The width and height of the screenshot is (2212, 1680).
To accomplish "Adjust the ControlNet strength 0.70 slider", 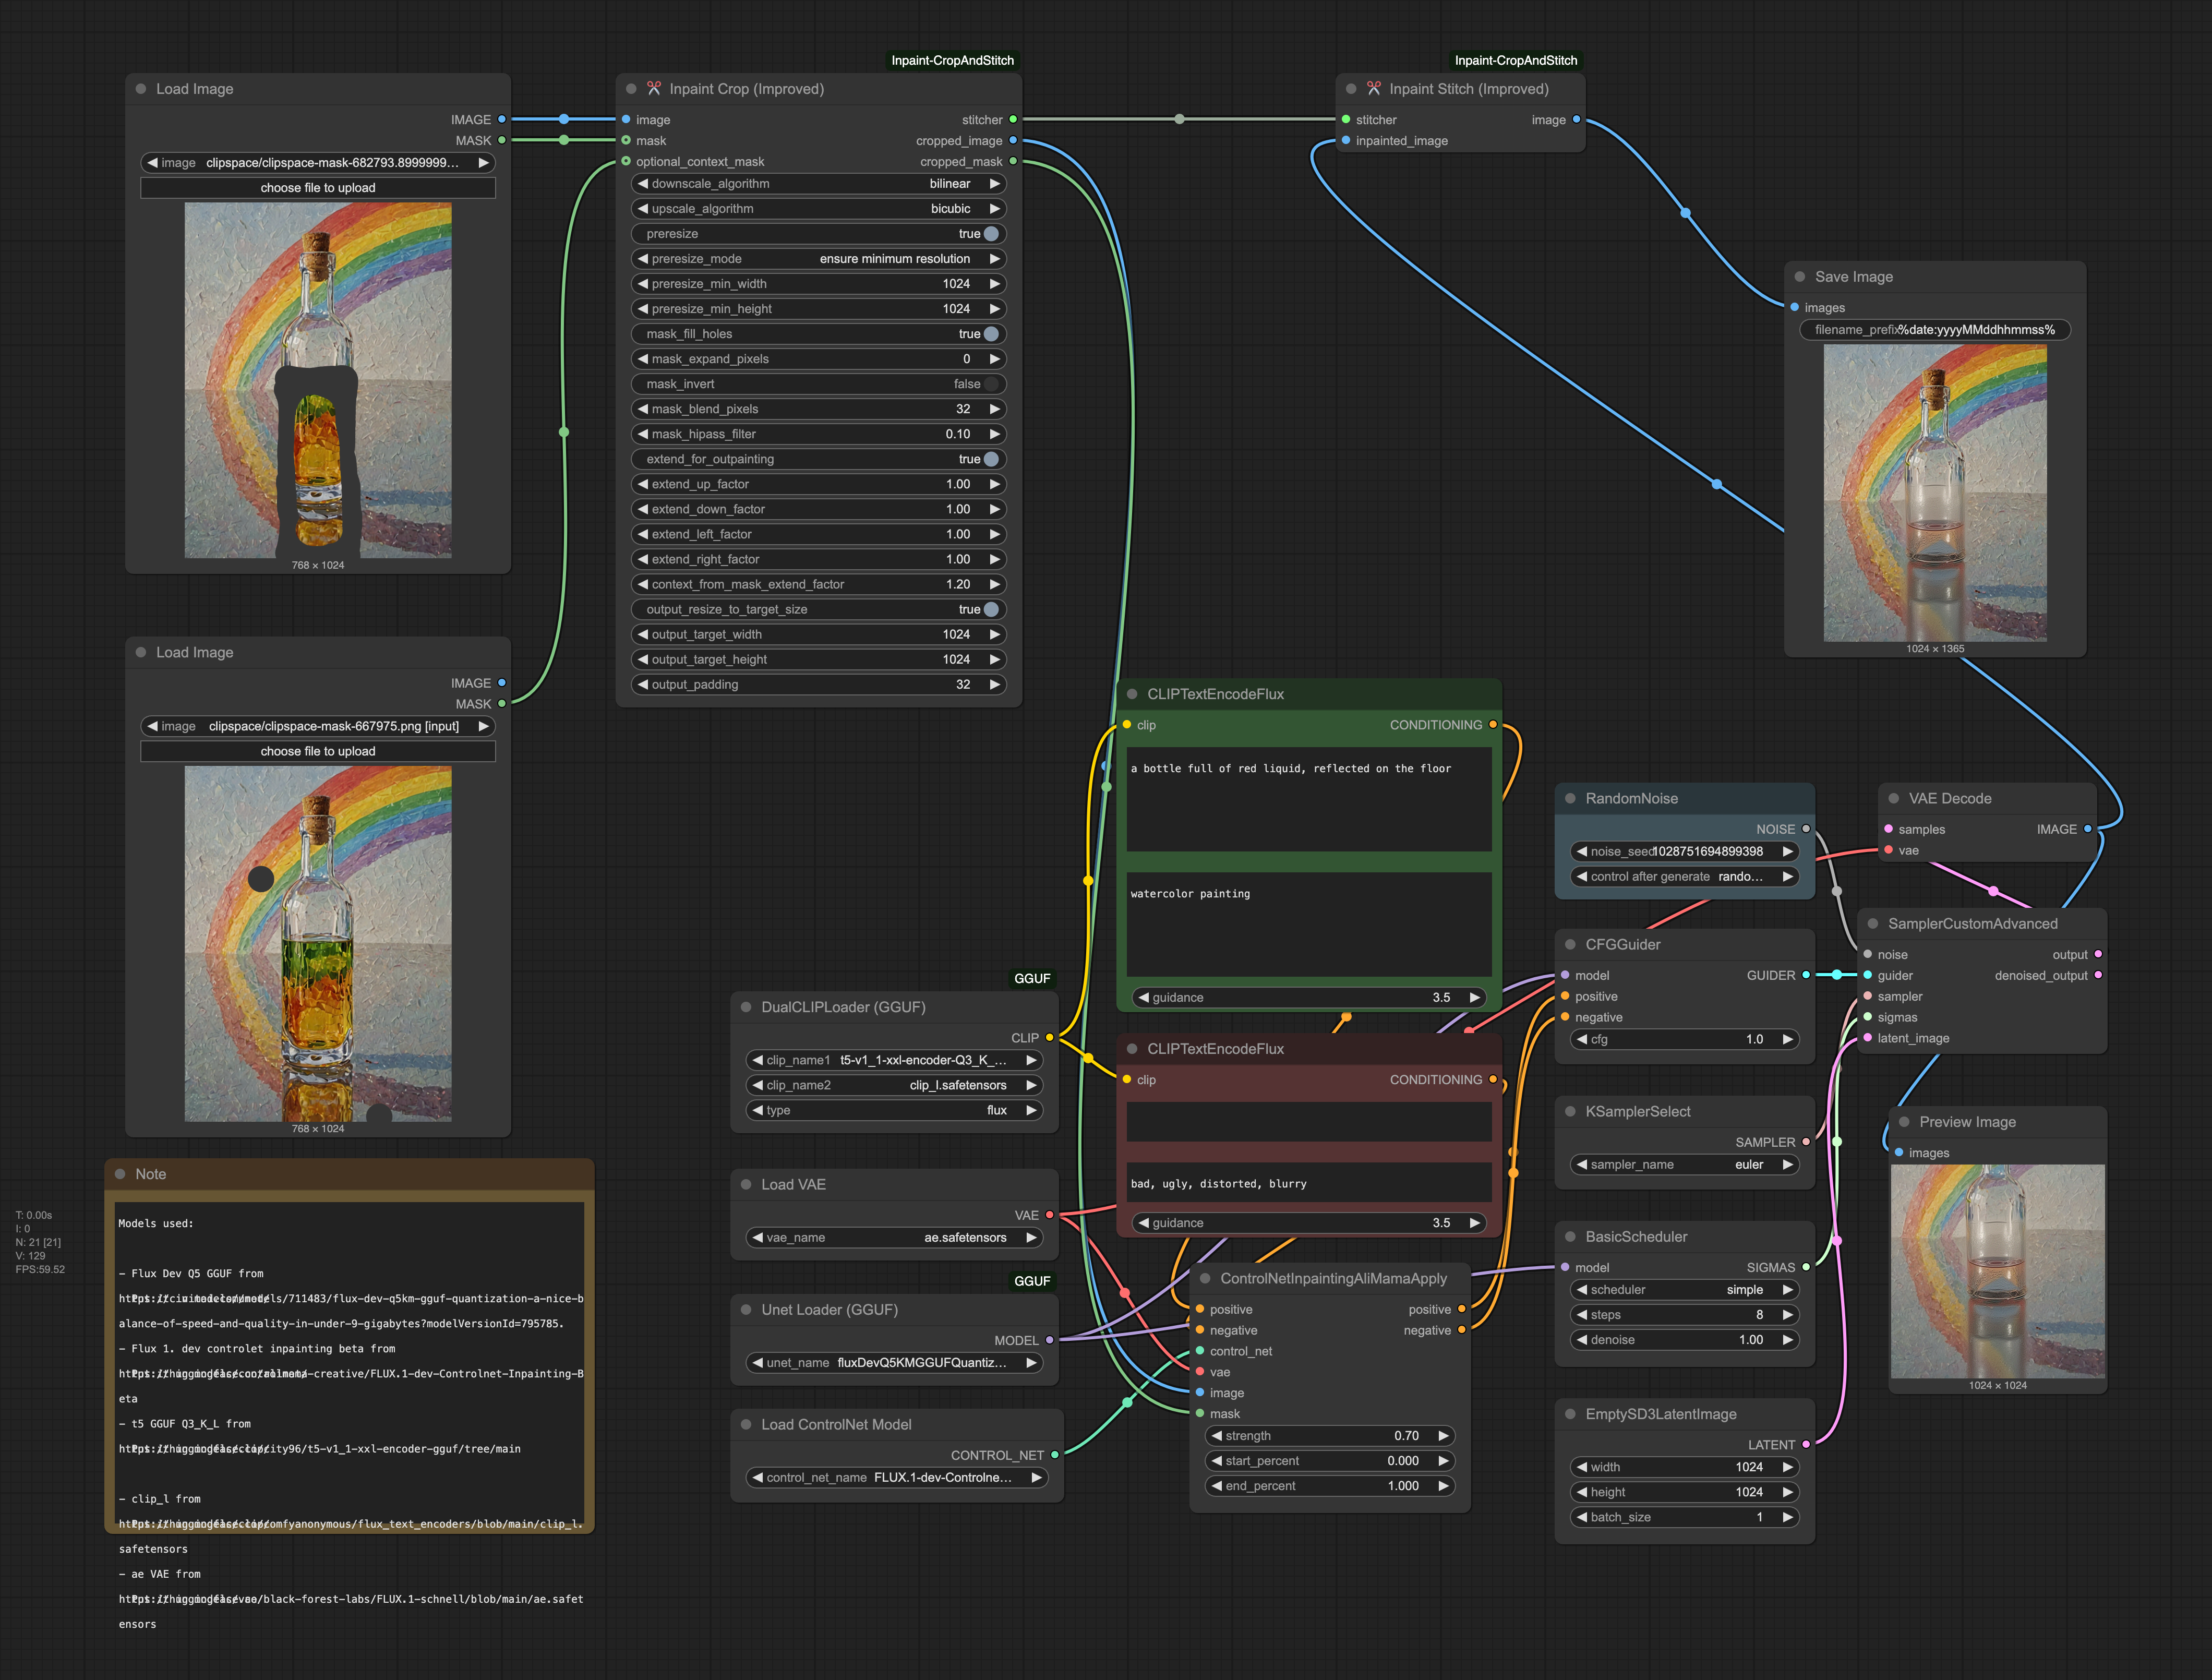I will click(1330, 1436).
